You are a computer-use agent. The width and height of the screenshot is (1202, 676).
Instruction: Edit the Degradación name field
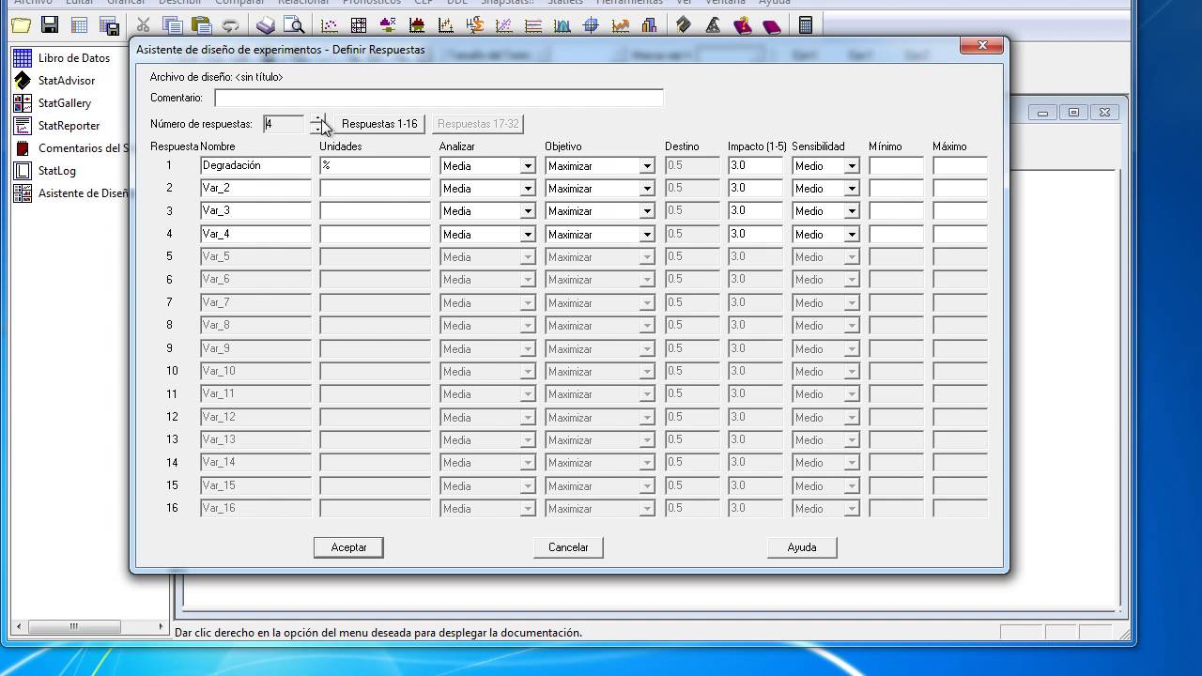pos(255,165)
